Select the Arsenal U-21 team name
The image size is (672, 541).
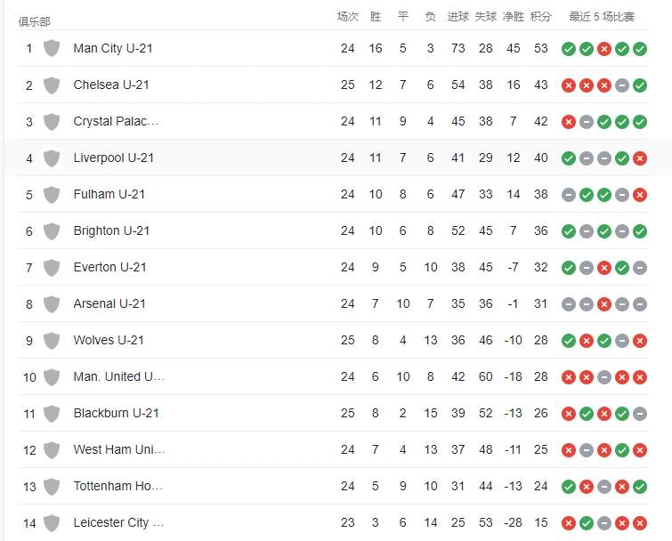(x=109, y=303)
